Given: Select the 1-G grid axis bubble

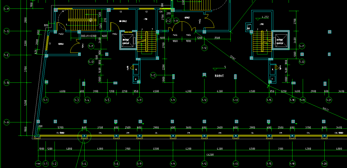Looking at the screenshot, I should click(6, 31).
